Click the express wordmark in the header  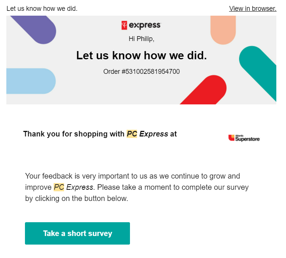click(145, 25)
